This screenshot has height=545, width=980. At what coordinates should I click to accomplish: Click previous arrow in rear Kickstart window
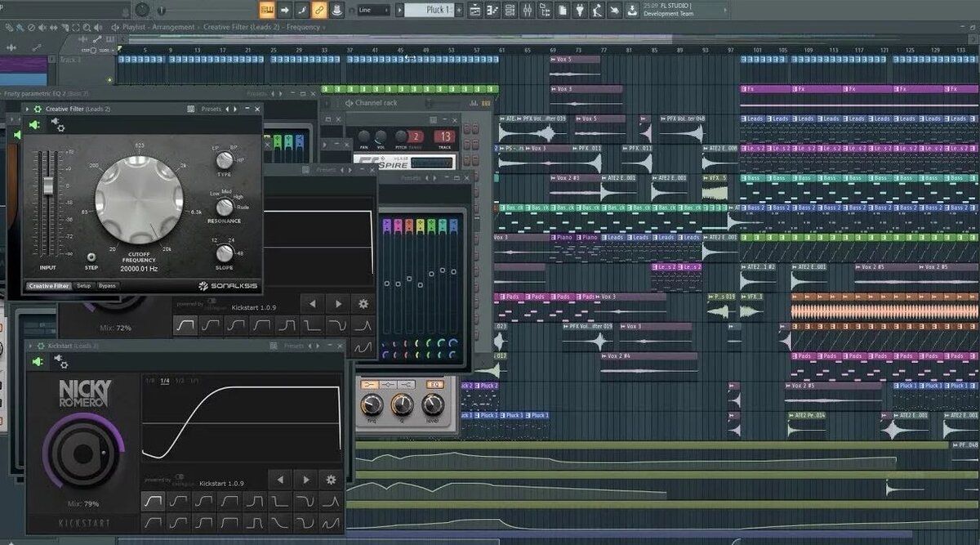(312, 303)
